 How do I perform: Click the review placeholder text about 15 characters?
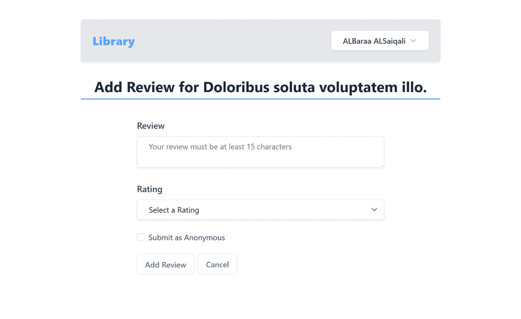(220, 147)
